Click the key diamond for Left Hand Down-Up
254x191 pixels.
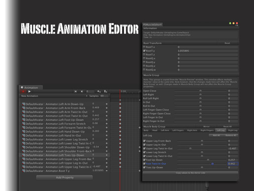click(107, 132)
